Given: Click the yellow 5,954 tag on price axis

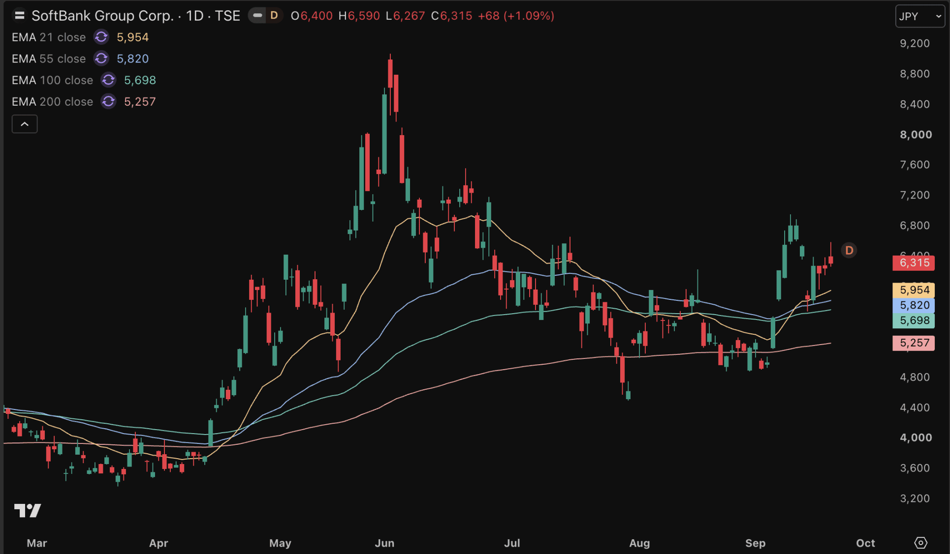Looking at the screenshot, I should 914,290.
